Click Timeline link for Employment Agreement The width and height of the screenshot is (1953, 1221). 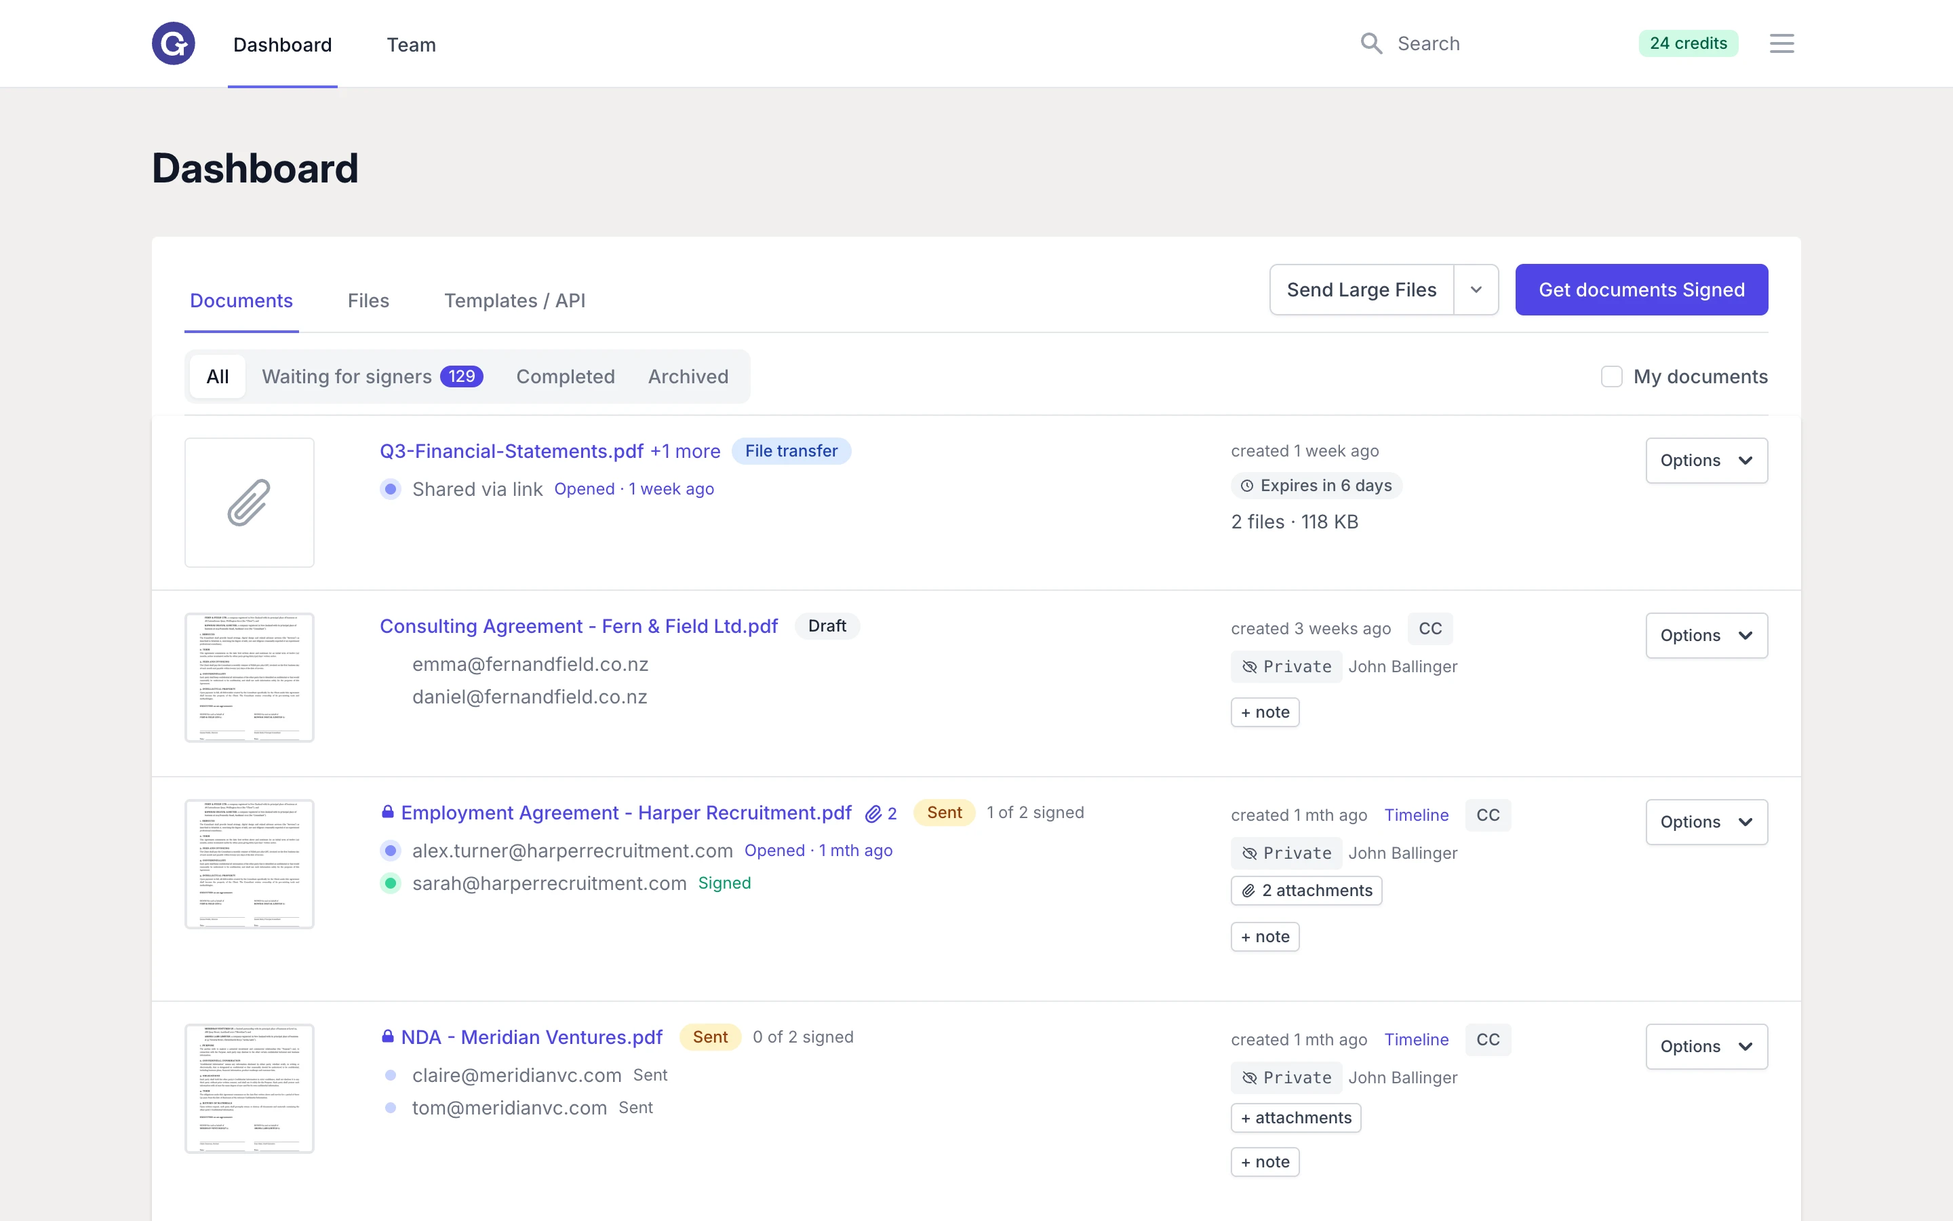point(1417,815)
